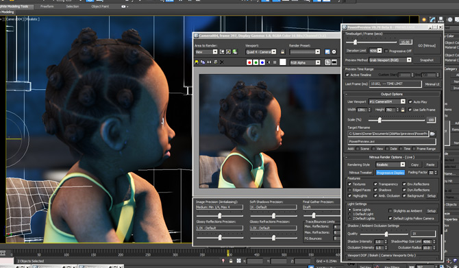Screen dimensions: 459x268
Task: Open the Freeform ribbon tab
Action: 47,6
